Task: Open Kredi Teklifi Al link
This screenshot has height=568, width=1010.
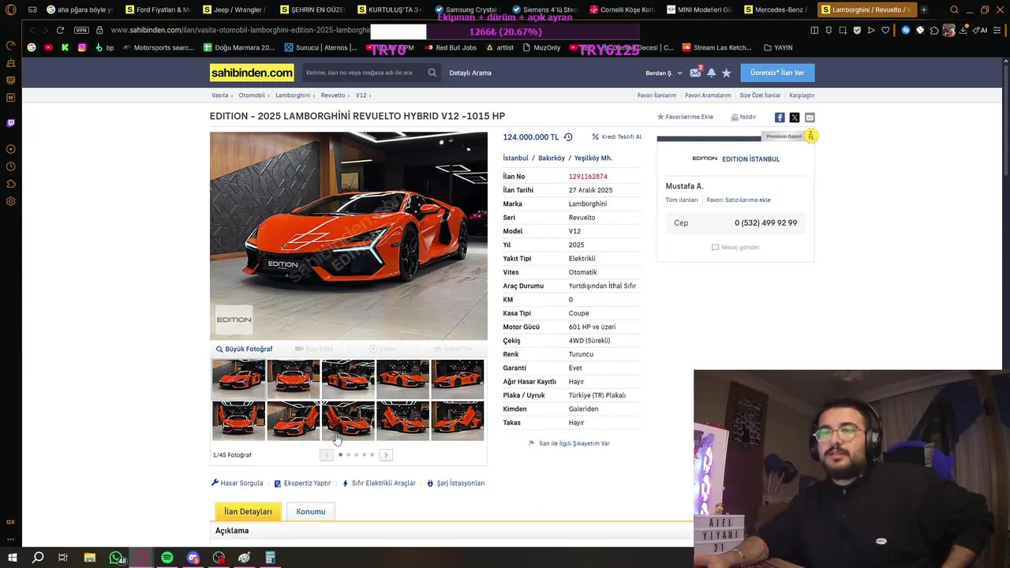Action: click(616, 136)
